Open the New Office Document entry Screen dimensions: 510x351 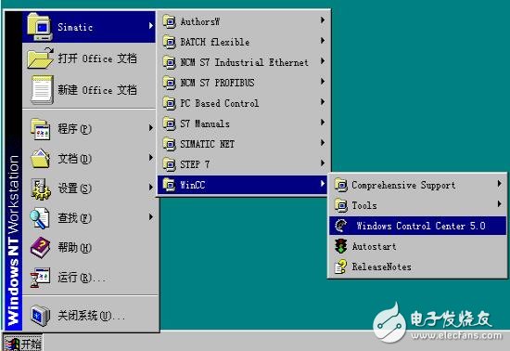[x=90, y=90]
